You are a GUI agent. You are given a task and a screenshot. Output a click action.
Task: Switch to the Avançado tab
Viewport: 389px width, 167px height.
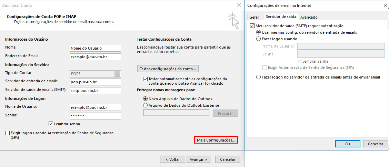[x=309, y=17]
